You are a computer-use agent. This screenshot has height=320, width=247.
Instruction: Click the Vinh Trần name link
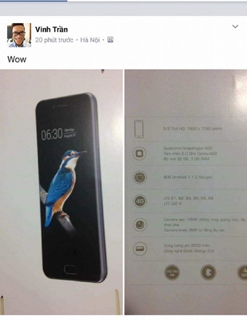tap(51, 29)
